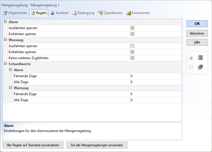This screenshot has height=152, width=212.
Task: Enable Warnung 'Ausfahrten sperren' checkbox
Action: point(132,46)
